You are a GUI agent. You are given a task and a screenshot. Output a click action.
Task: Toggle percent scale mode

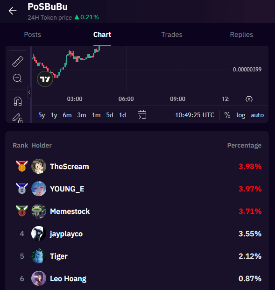(227, 115)
